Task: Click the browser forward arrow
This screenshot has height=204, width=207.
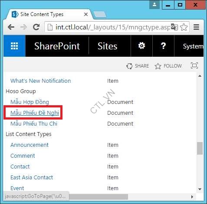Action: (23, 27)
